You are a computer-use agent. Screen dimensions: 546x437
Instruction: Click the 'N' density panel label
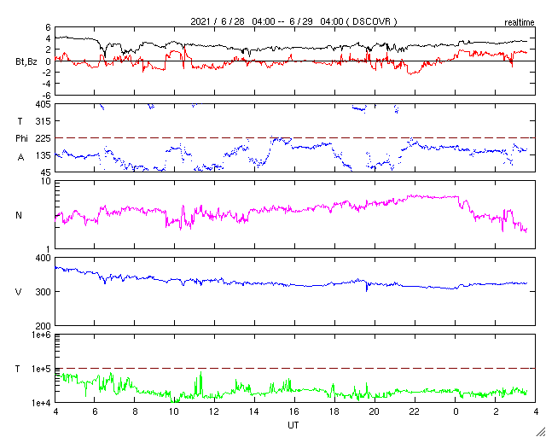pyautogui.click(x=19, y=215)
